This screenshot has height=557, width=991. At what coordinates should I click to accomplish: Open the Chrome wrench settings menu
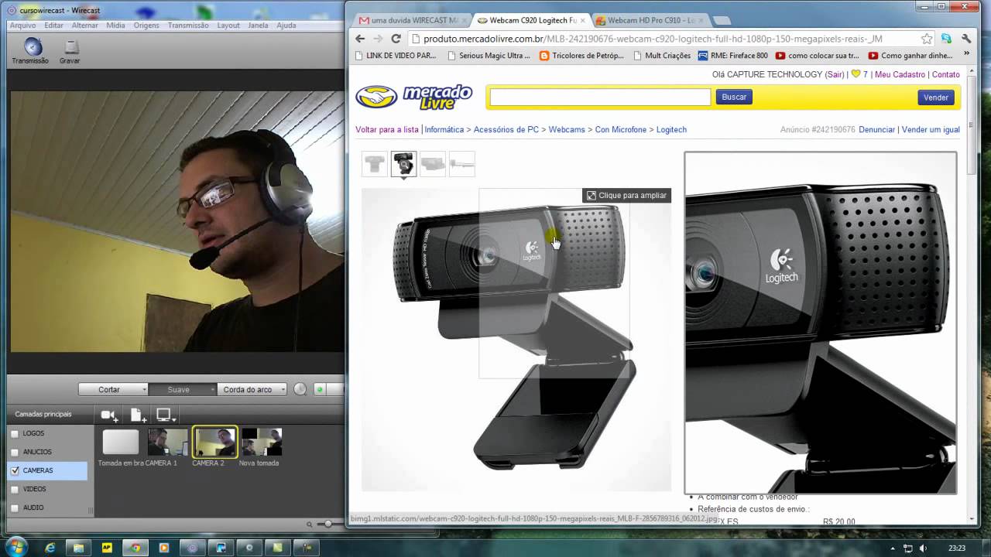tap(966, 39)
